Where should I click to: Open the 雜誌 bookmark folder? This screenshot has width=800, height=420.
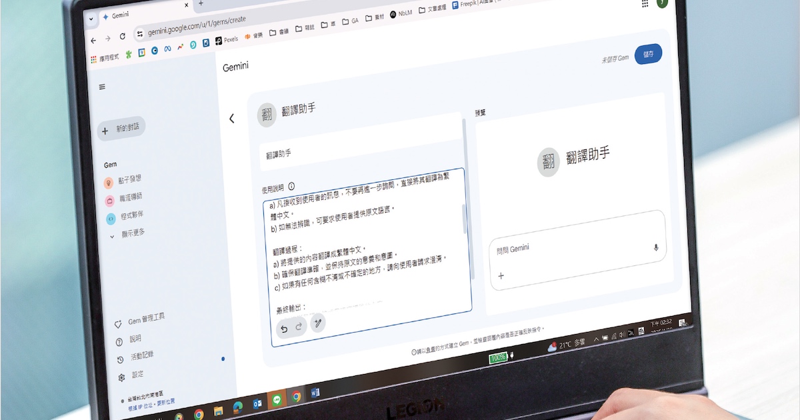[304, 27]
